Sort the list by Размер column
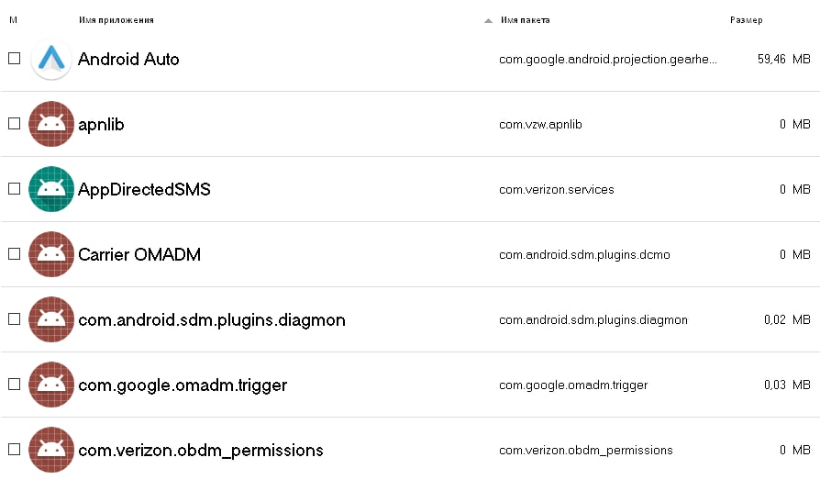This screenshot has height=491, width=820. pyautogui.click(x=747, y=20)
